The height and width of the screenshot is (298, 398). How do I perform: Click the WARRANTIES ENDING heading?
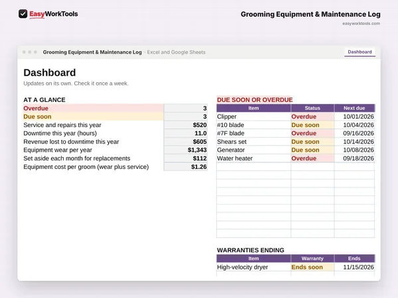tap(251, 250)
